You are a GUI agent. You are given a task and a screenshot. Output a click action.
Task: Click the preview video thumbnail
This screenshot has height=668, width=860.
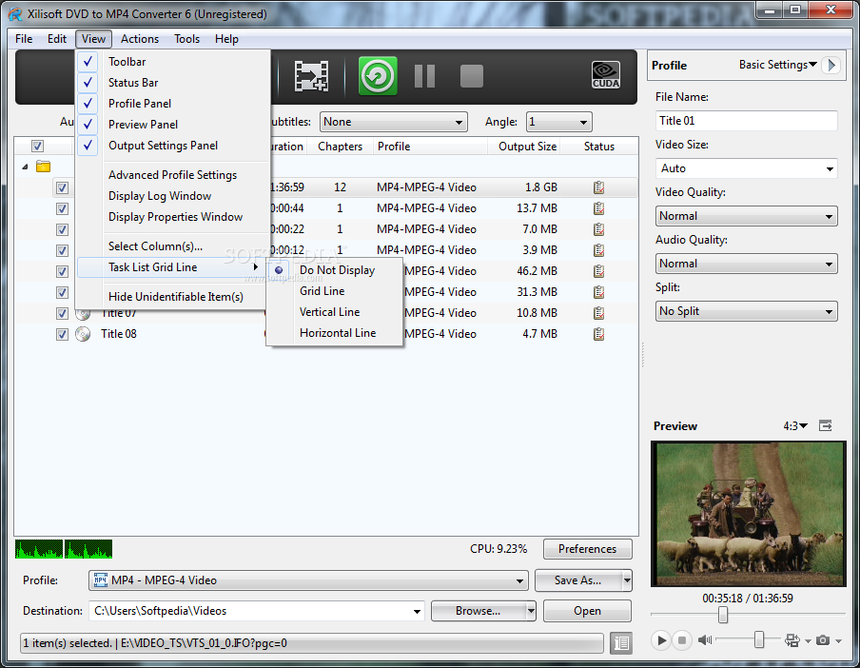pos(749,514)
